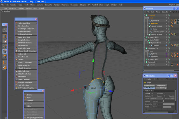Click the Hide Selected icon
The height and width of the screenshot is (119, 179).
point(17,71)
